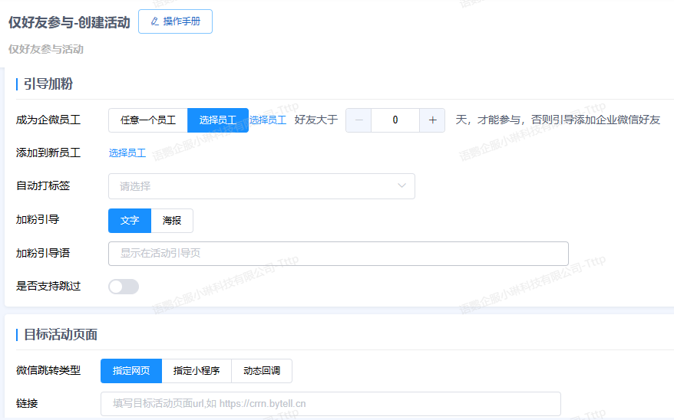
Task: Open the 操作手册 manual button
Action: click(175, 21)
